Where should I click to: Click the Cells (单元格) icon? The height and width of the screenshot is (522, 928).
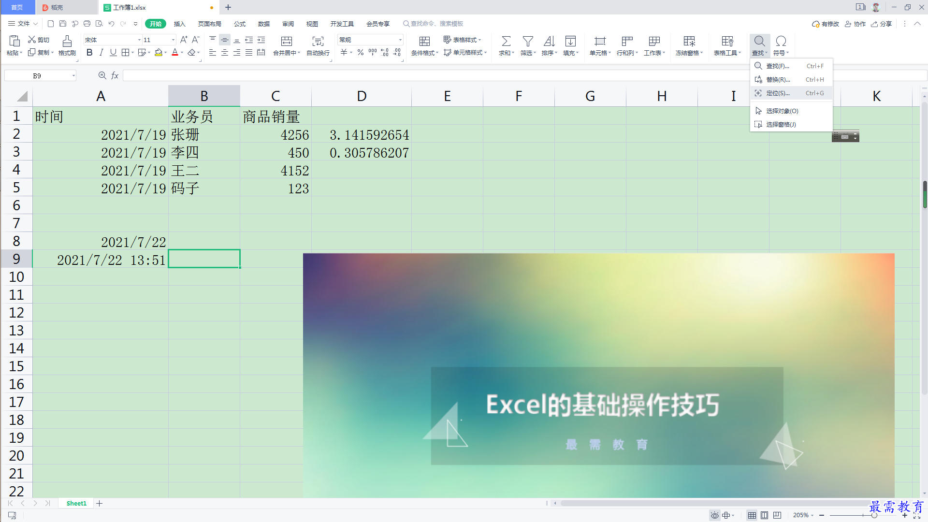point(600,41)
